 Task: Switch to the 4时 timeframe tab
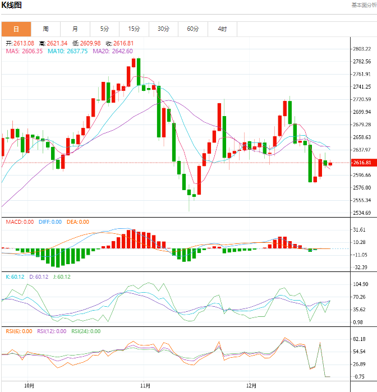[222, 29]
